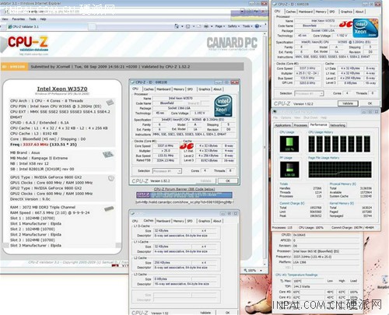The width and height of the screenshot is (389, 315).
Task: Click the CPU-Z forum banner image
Action: pos(184,195)
